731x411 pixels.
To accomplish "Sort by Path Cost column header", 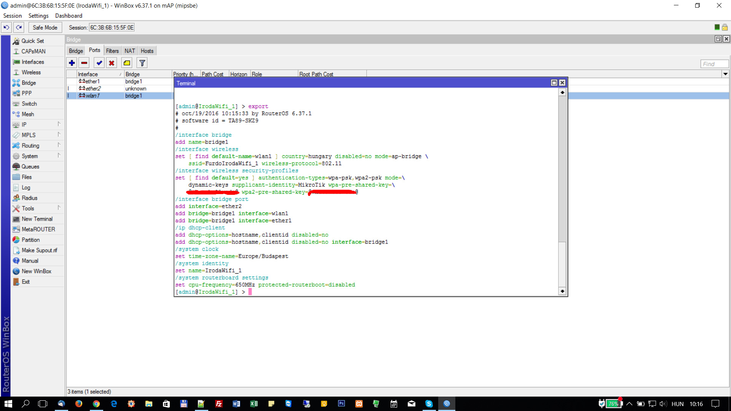I will [x=214, y=74].
